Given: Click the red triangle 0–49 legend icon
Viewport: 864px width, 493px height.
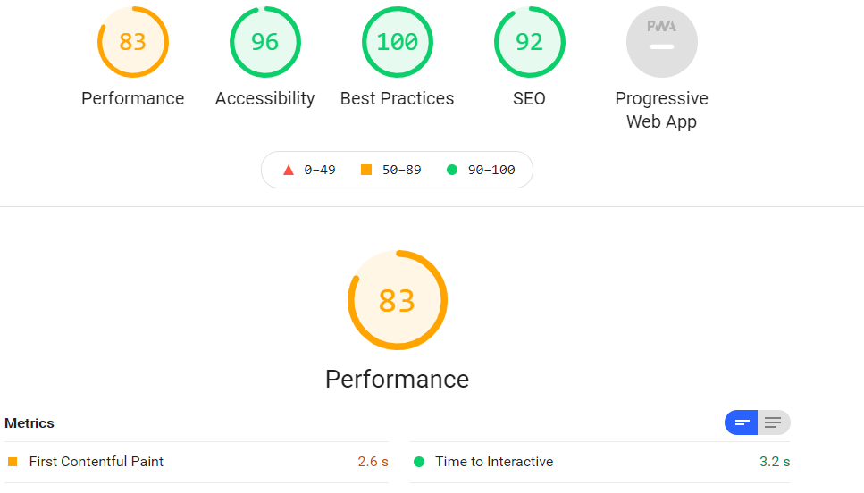Looking at the screenshot, I should pyautogui.click(x=289, y=170).
